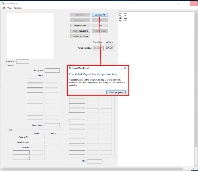Select the '03, abc' line
The image size is (198, 171).
(123, 18)
